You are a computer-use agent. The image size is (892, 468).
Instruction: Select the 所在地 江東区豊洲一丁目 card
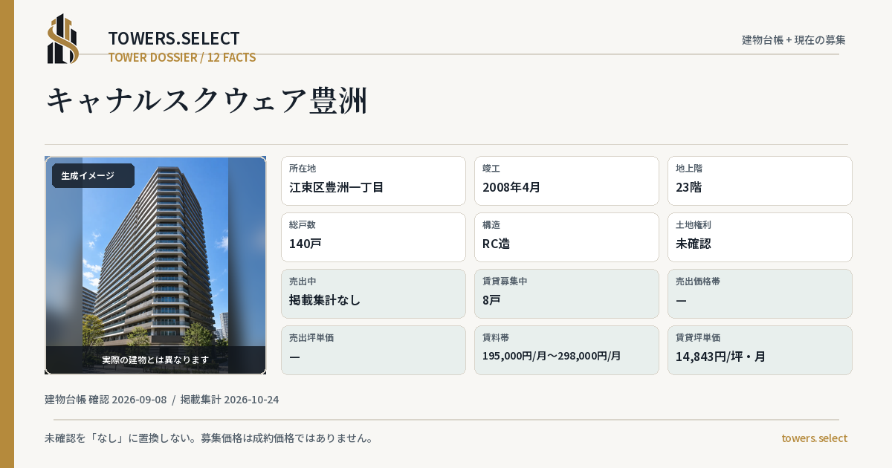point(373,181)
